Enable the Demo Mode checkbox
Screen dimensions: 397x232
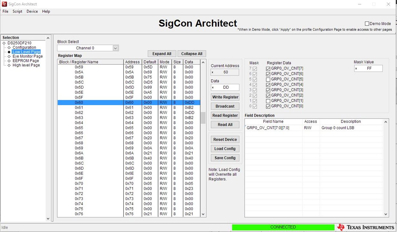[367, 24]
